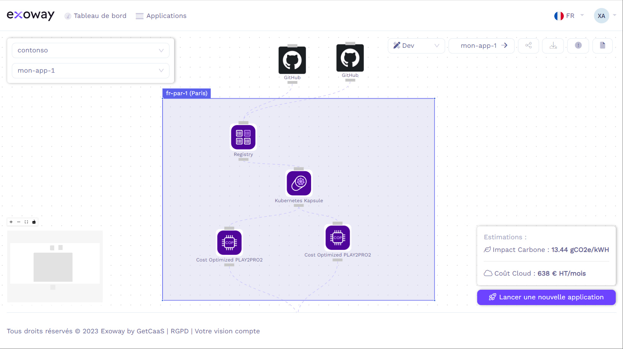The image size is (623, 349).
Task: Zoom in on the canvas
Action: 11,222
